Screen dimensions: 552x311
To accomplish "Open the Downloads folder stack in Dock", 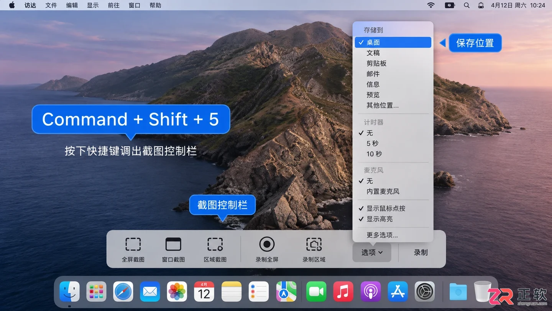I will pyautogui.click(x=458, y=292).
